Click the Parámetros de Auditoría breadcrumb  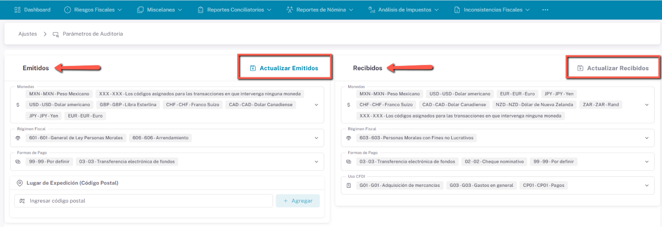pyautogui.click(x=93, y=34)
